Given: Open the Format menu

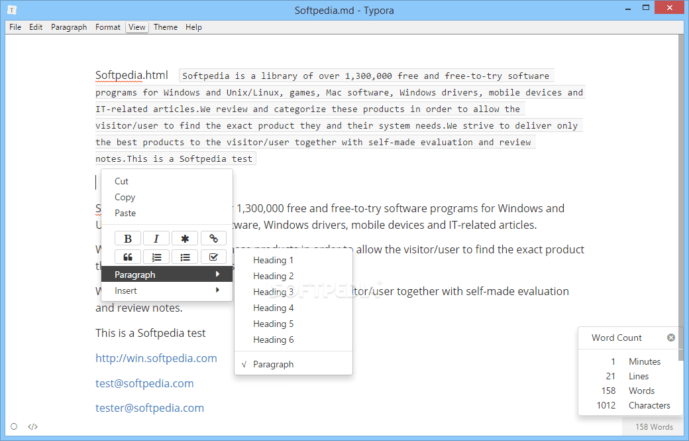Looking at the screenshot, I should [x=107, y=27].
